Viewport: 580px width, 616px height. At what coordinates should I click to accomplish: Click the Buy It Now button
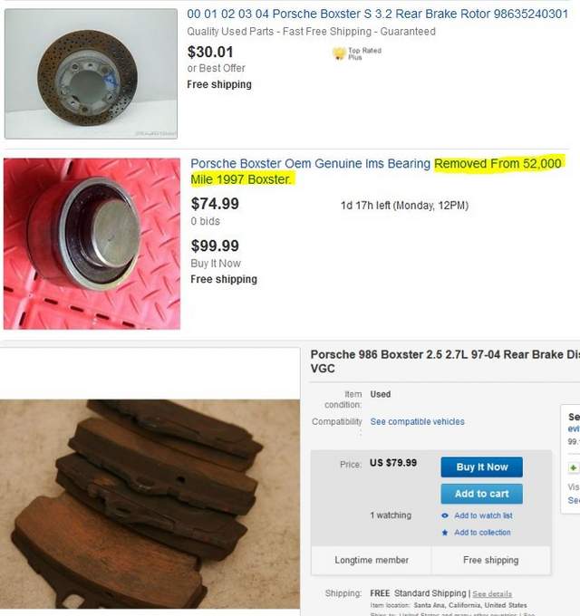[x=482, y=467]
